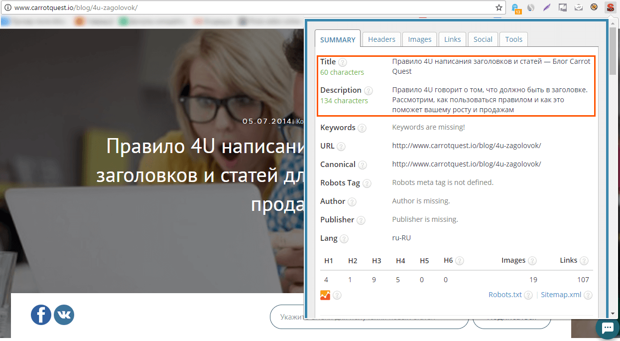Open the chat widget bubble icon
The width and height of the screenshot is (620, 341).
tap(608, 328)
